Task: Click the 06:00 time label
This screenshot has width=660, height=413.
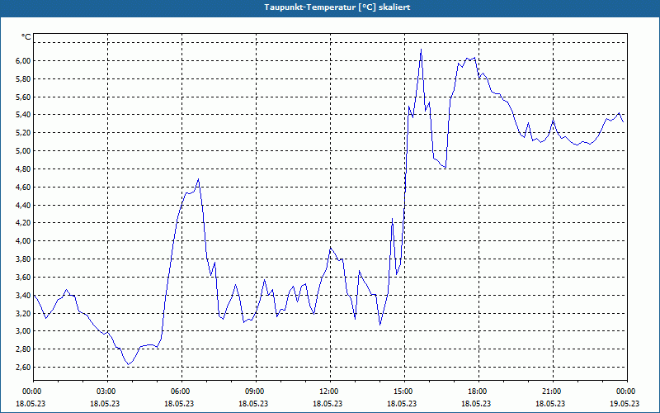Action: point(181,392)
